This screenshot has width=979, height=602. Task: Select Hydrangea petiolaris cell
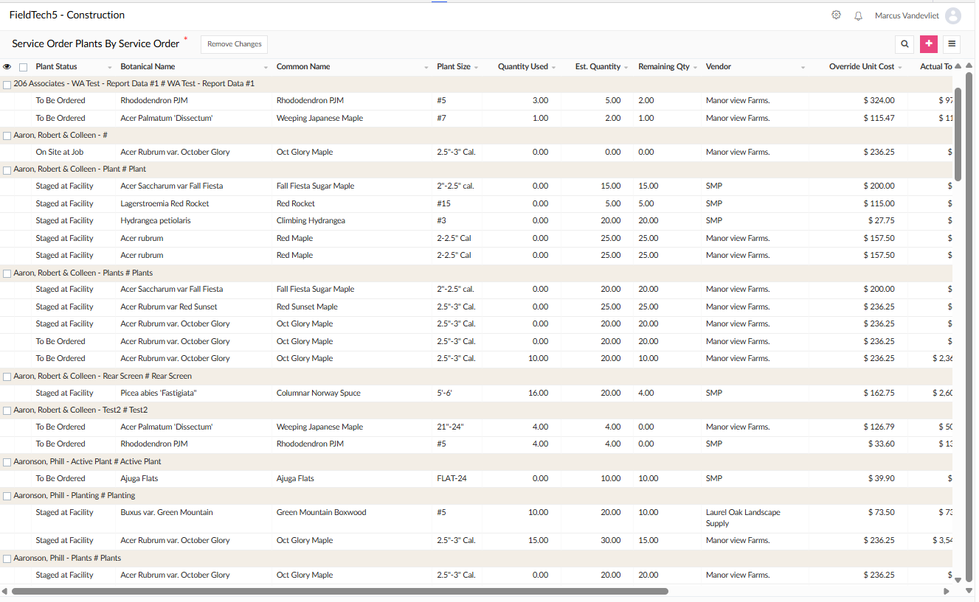tap(156, 221)
